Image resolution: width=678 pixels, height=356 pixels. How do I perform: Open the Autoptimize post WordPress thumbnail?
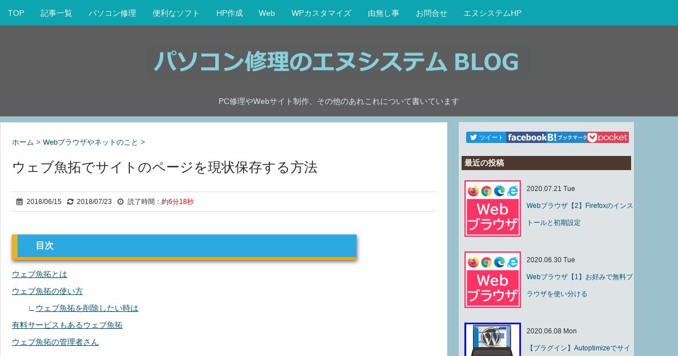click(493, 339)
